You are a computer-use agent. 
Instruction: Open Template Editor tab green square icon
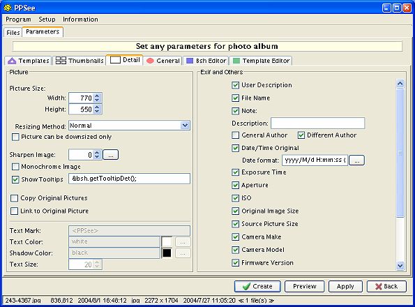point(261,61)
